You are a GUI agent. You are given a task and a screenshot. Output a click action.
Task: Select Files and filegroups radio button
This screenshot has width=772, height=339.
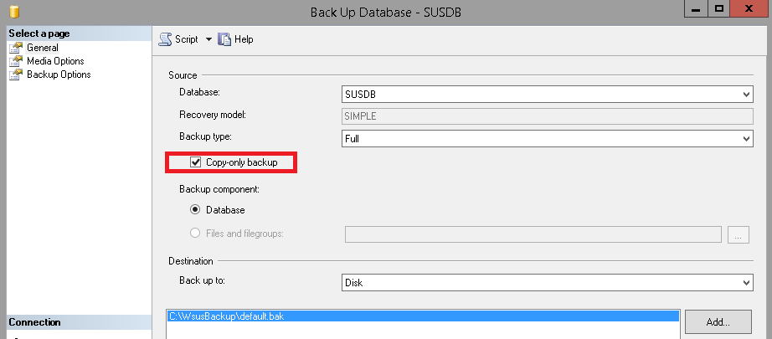point(195,234)
